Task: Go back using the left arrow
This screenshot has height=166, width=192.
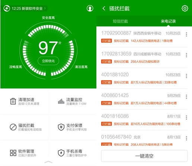Action: point(104,9)
